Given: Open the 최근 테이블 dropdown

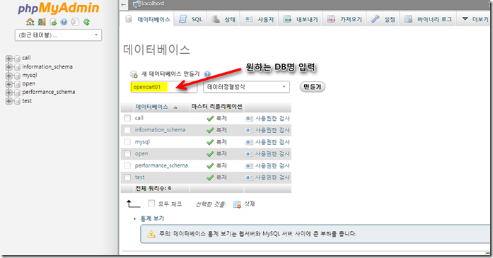Looking at the screenshot, I should point(58,35).
